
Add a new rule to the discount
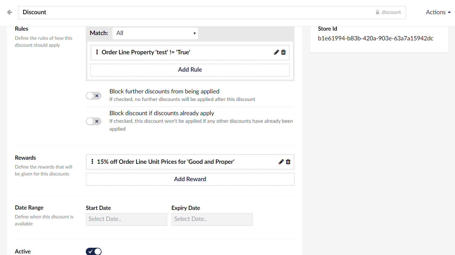coord(190,69)
